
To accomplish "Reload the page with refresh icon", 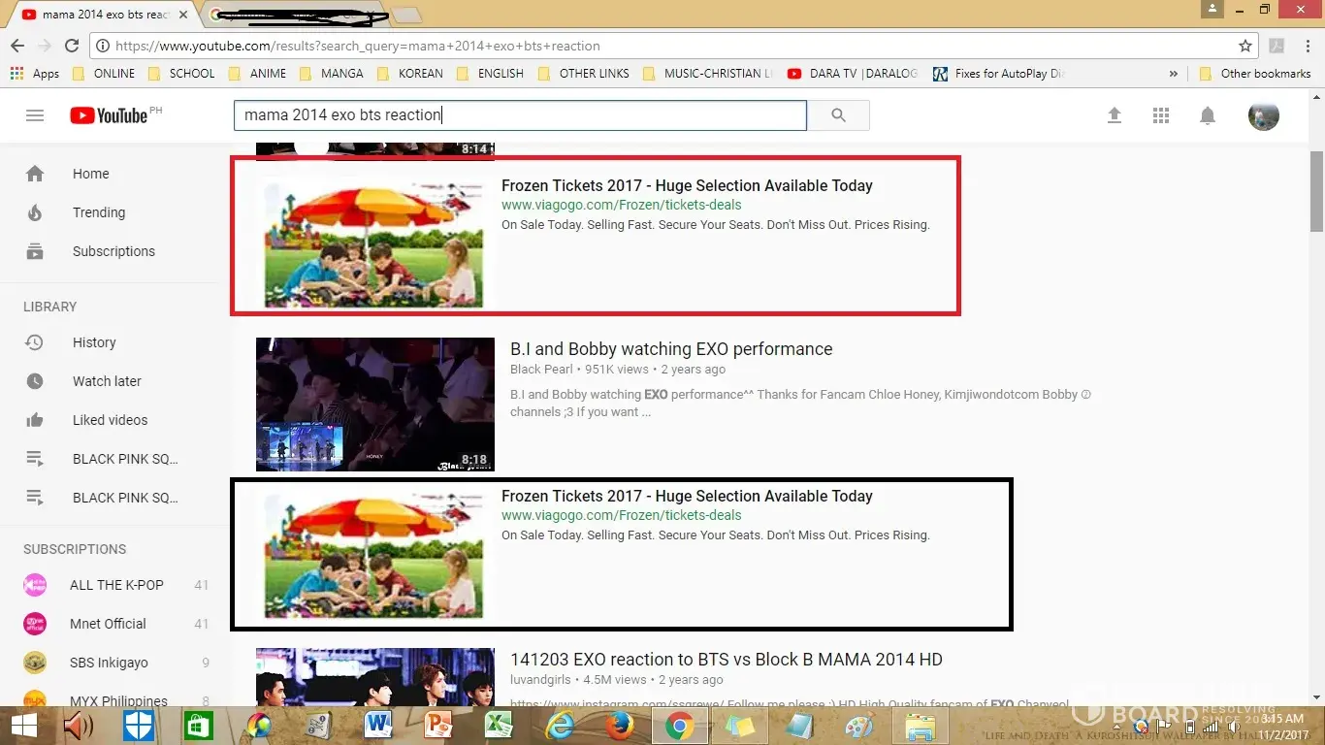I will pyautogui.click(x=72, y=46).
